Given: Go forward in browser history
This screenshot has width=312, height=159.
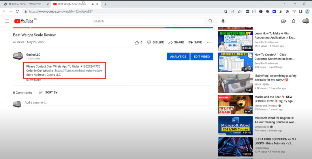Looking at the screenshot, I should coord(11,12).
